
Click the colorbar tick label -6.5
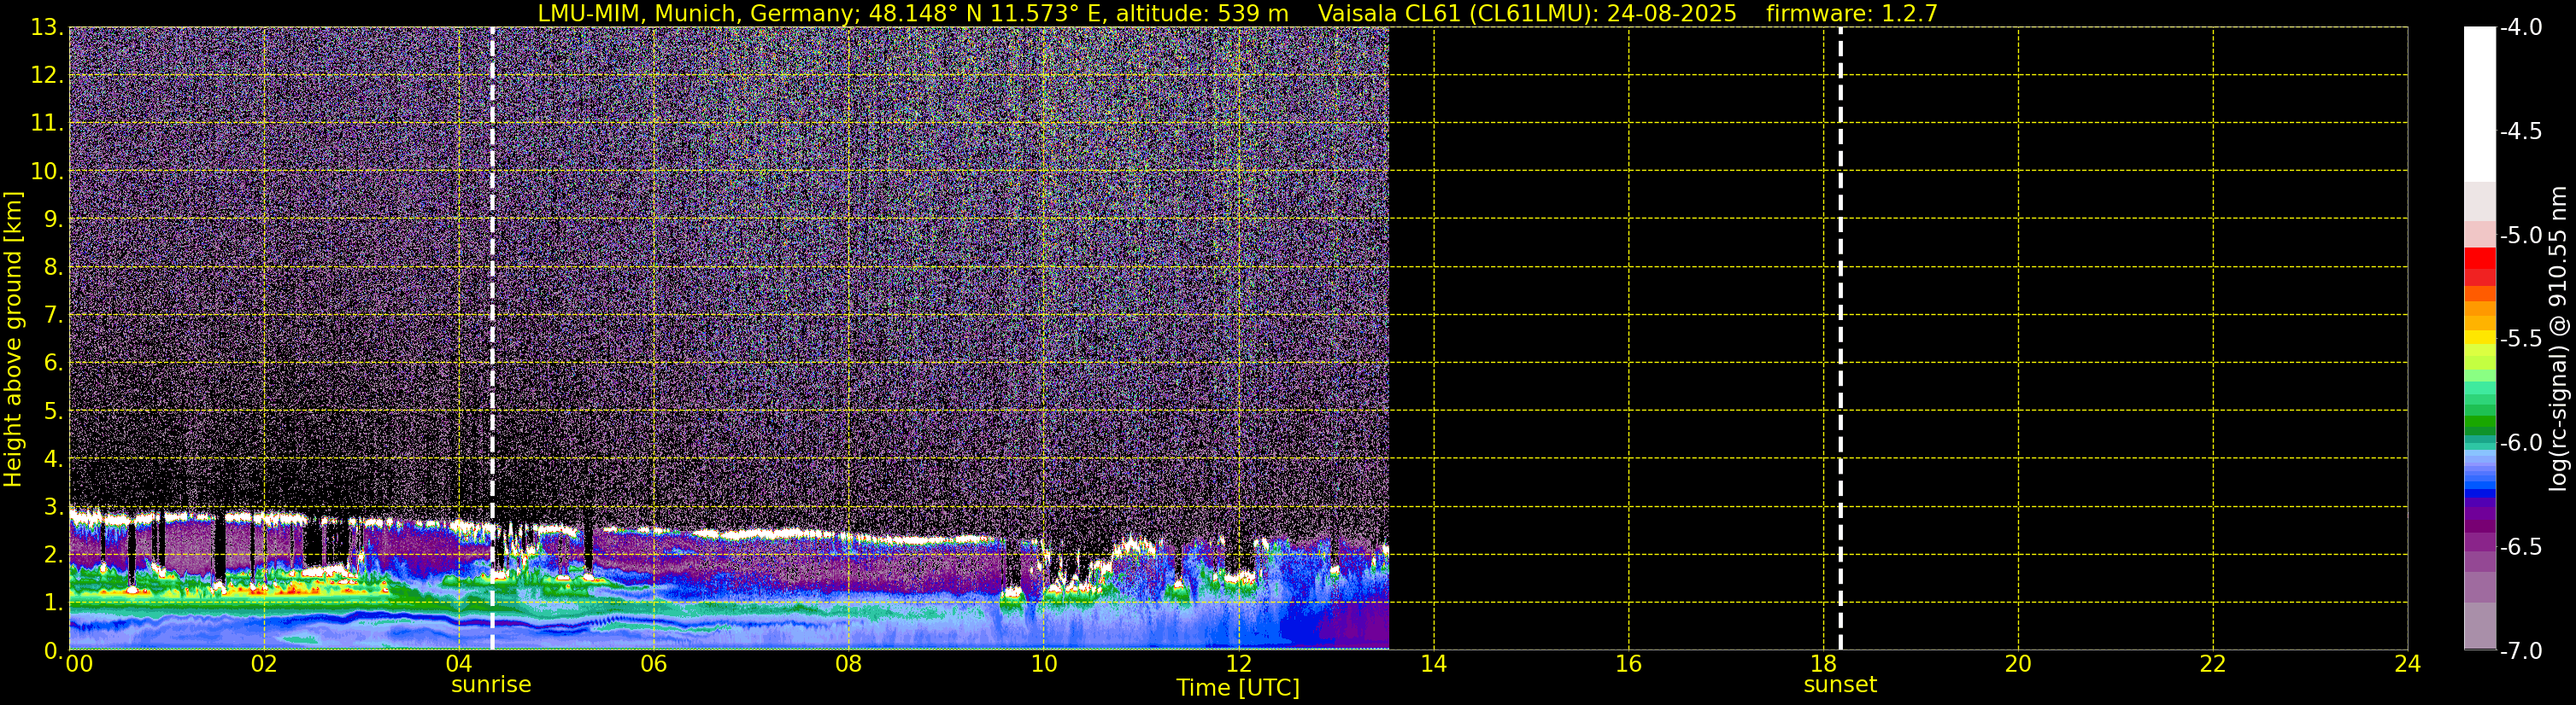2520,546
